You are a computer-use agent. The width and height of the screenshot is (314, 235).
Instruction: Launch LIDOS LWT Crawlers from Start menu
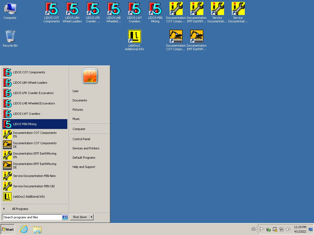pyautogui.click(x=35, y=114)
